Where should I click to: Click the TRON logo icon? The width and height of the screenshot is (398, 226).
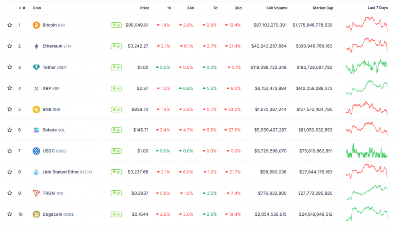click(x=36, y=193)
